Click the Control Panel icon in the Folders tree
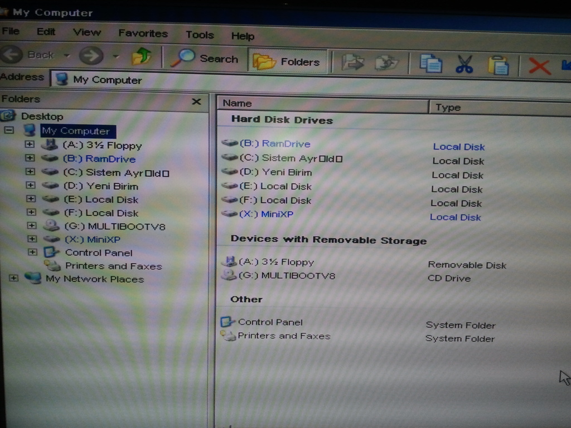Screen dimensions: 571x428 click(51, 252)
